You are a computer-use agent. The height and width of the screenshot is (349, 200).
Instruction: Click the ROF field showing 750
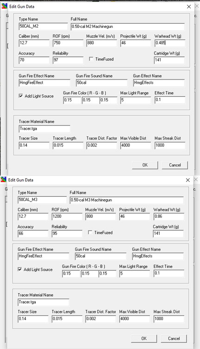[x=68, y=43]
